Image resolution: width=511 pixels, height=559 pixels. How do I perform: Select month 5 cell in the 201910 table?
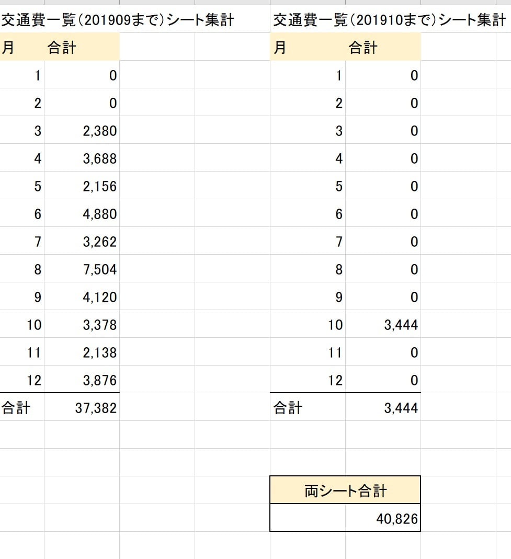click(x=308, y=186)
